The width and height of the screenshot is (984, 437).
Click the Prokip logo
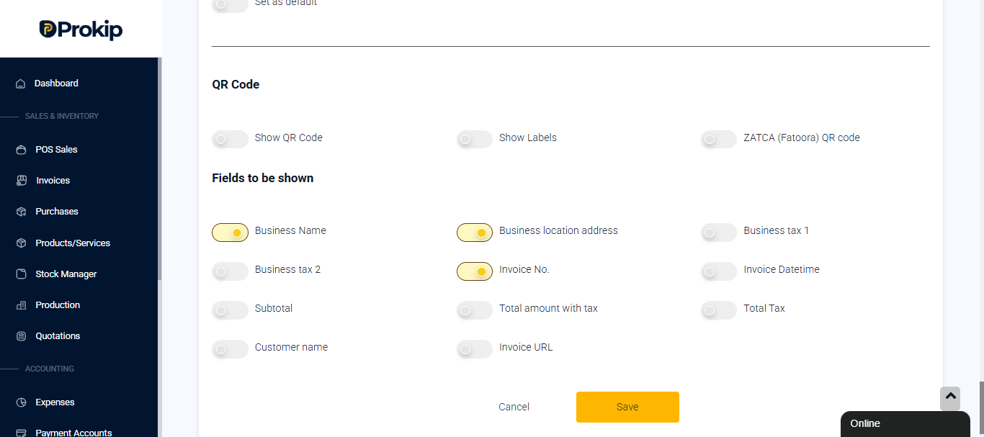click(x=81, y=30)
